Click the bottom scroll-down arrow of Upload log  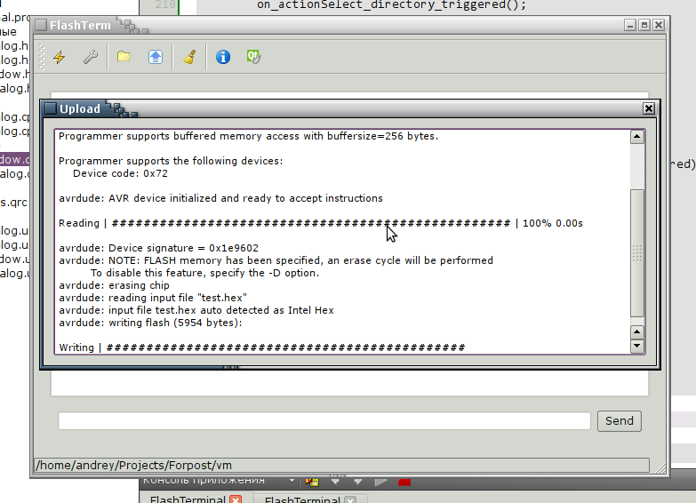pos(637,346)
